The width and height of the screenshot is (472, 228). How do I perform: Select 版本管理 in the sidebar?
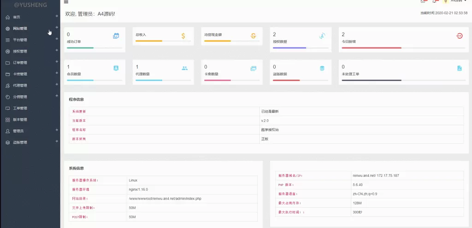(x=20, y=120)
